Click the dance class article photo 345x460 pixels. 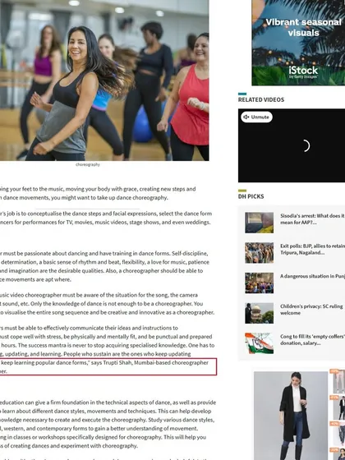[104, 80]
